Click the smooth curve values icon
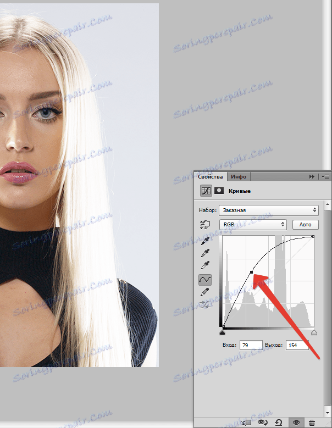 coord(205,304)
